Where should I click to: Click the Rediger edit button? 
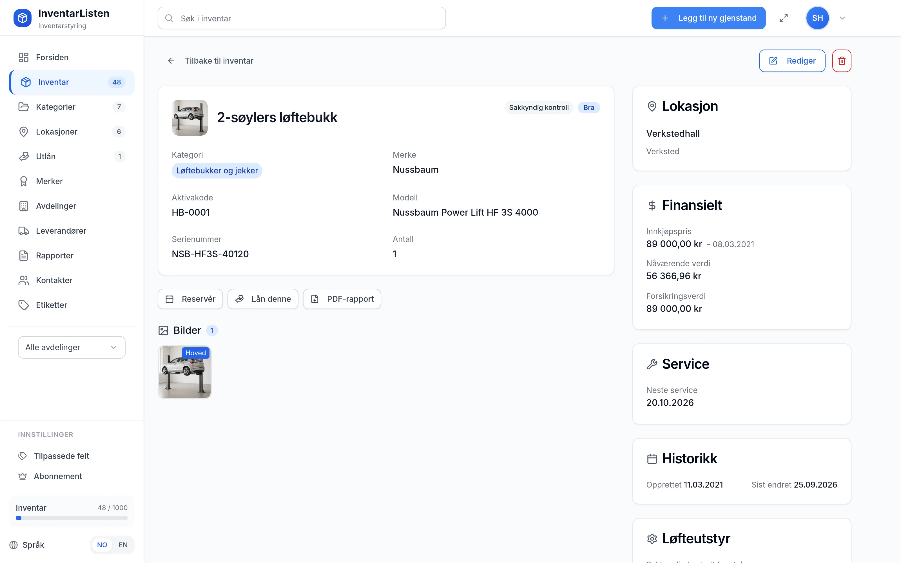(x=792, y=61)
